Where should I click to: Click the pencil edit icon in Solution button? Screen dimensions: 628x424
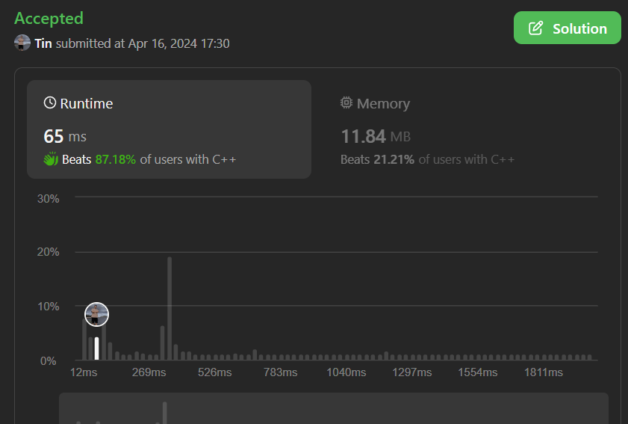(535, 28)
